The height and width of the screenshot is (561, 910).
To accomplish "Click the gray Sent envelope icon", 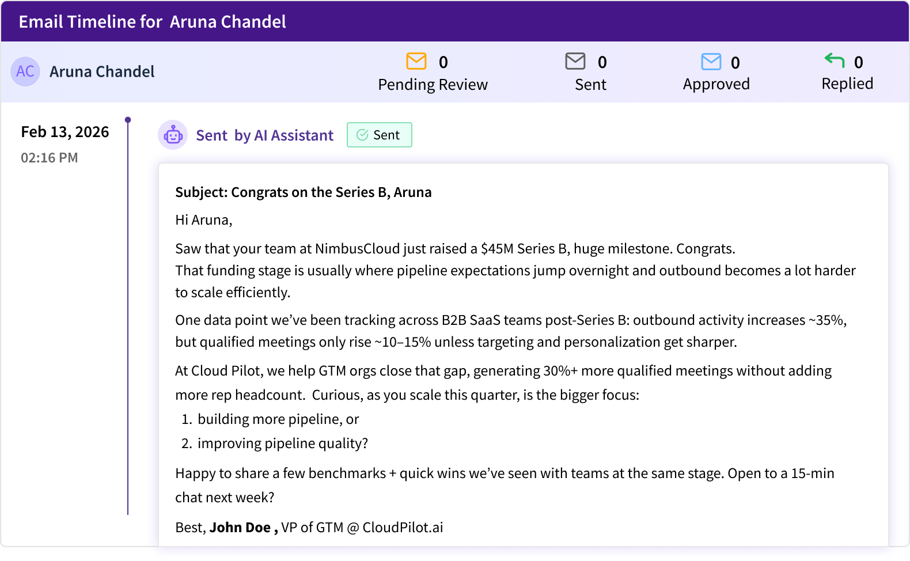I will [575, 61].
